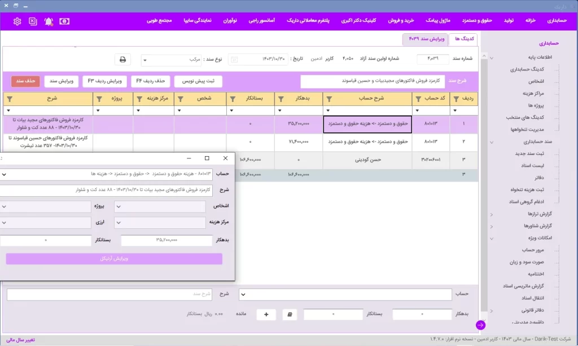Open the ارزی dropdown in the dialog

4,223
